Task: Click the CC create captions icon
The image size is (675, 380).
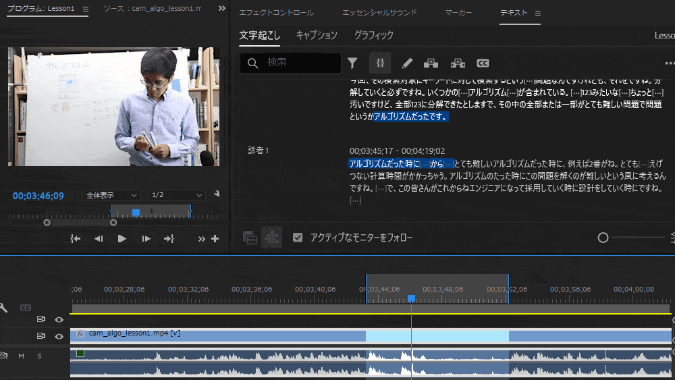Action: pyautogui.click(x=483, y=63)
